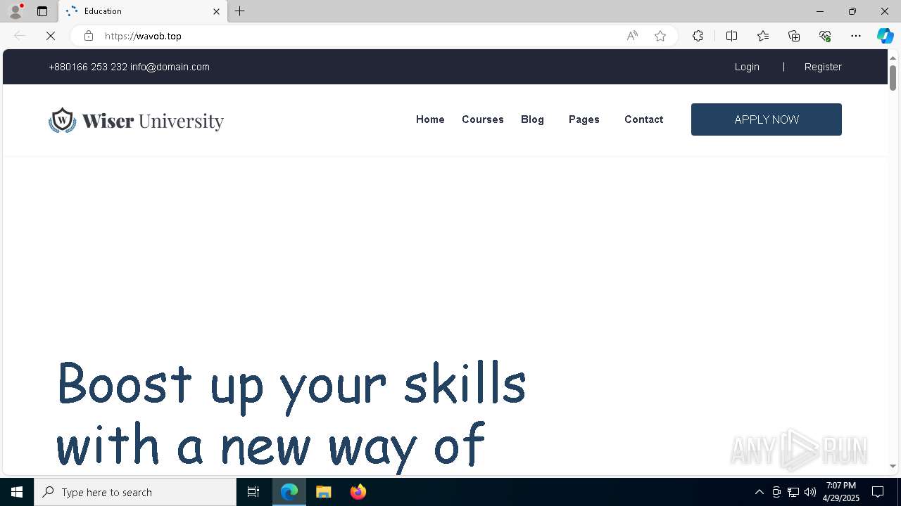Click the Wiser University logo
Image resolution: width=901 pixels, height=506 pixels.
click(x=136, y=120)
